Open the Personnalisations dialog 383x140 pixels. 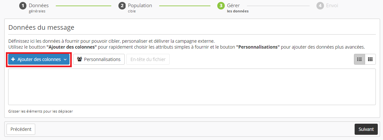click(x=99, y=59)
